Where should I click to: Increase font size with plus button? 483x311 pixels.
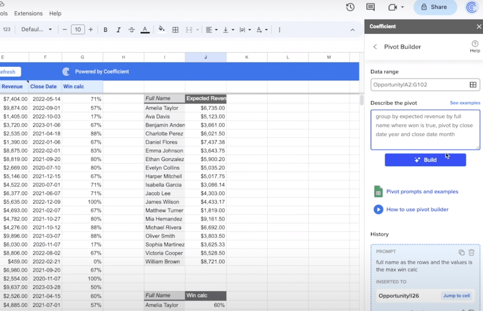(91, 29)
